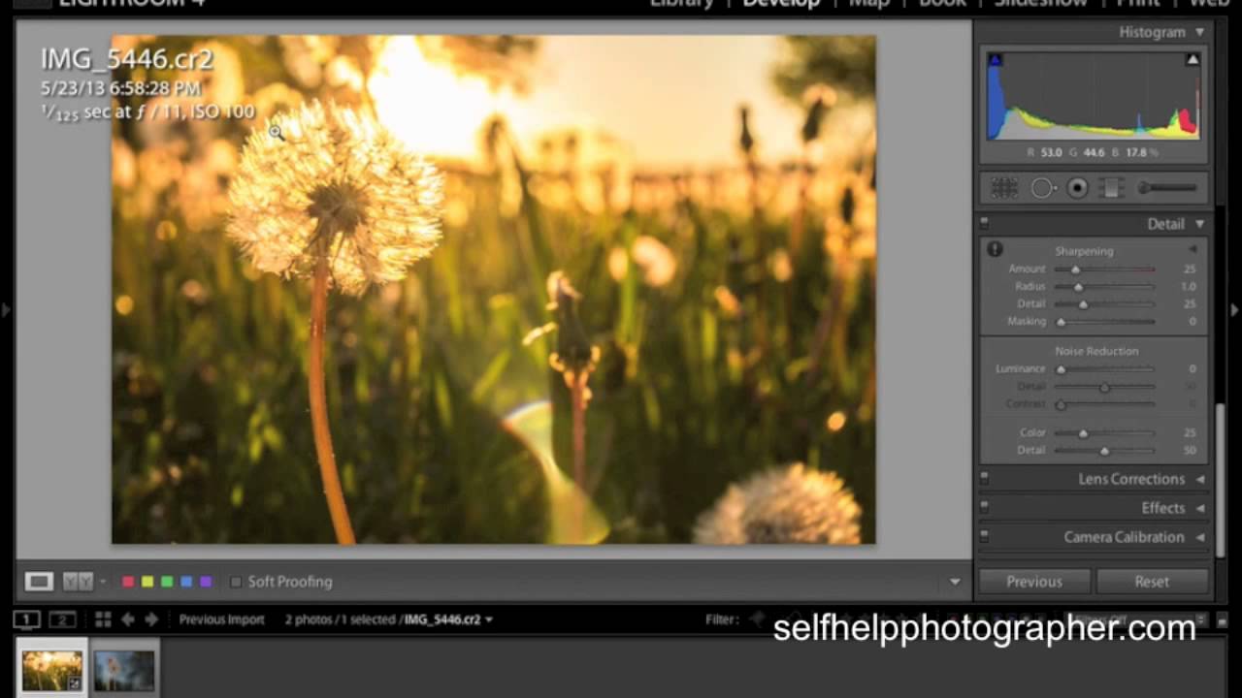Click the Reset button

point(1152,582)
